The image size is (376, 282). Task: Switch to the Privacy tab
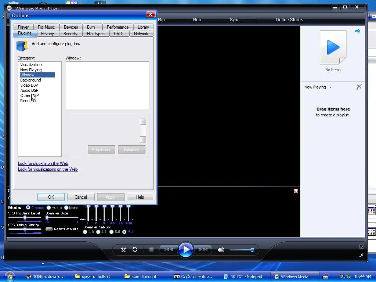click(47, 34)
